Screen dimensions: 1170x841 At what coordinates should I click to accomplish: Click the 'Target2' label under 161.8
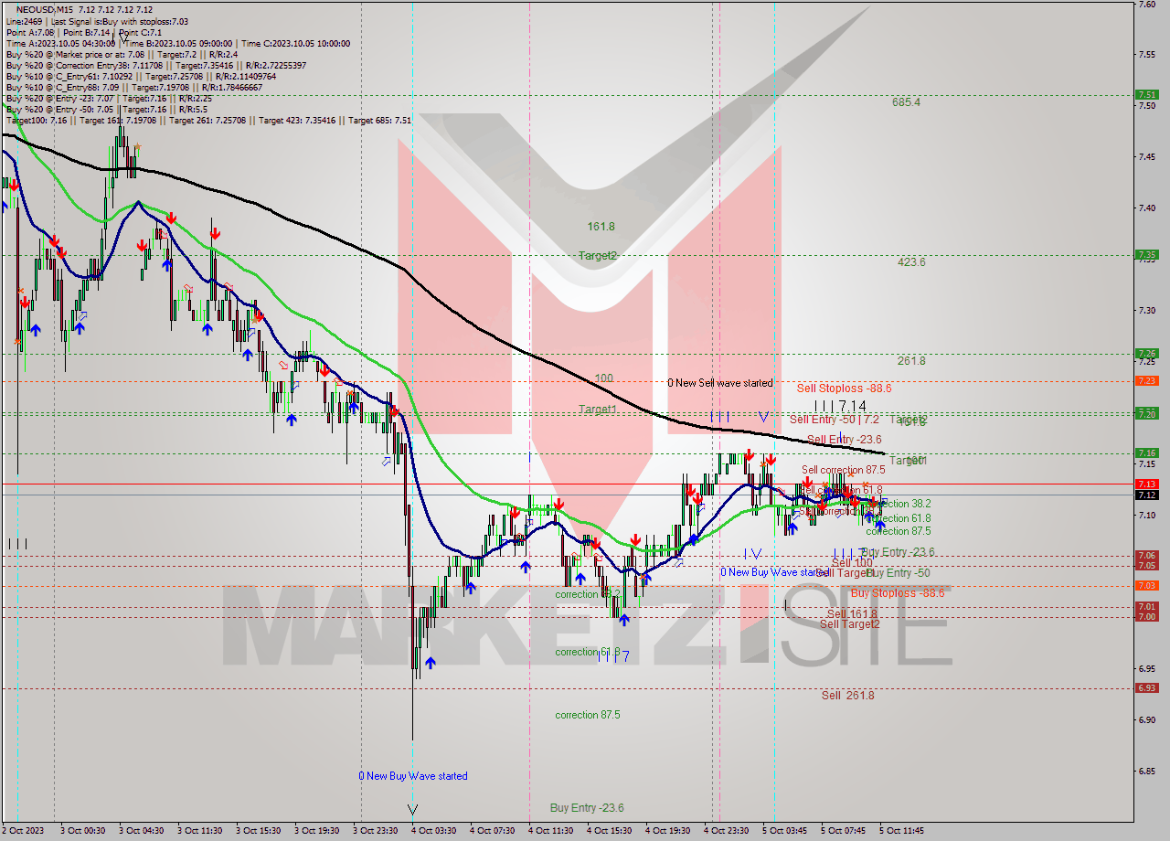pyautogui.click(x=598, y=256)
